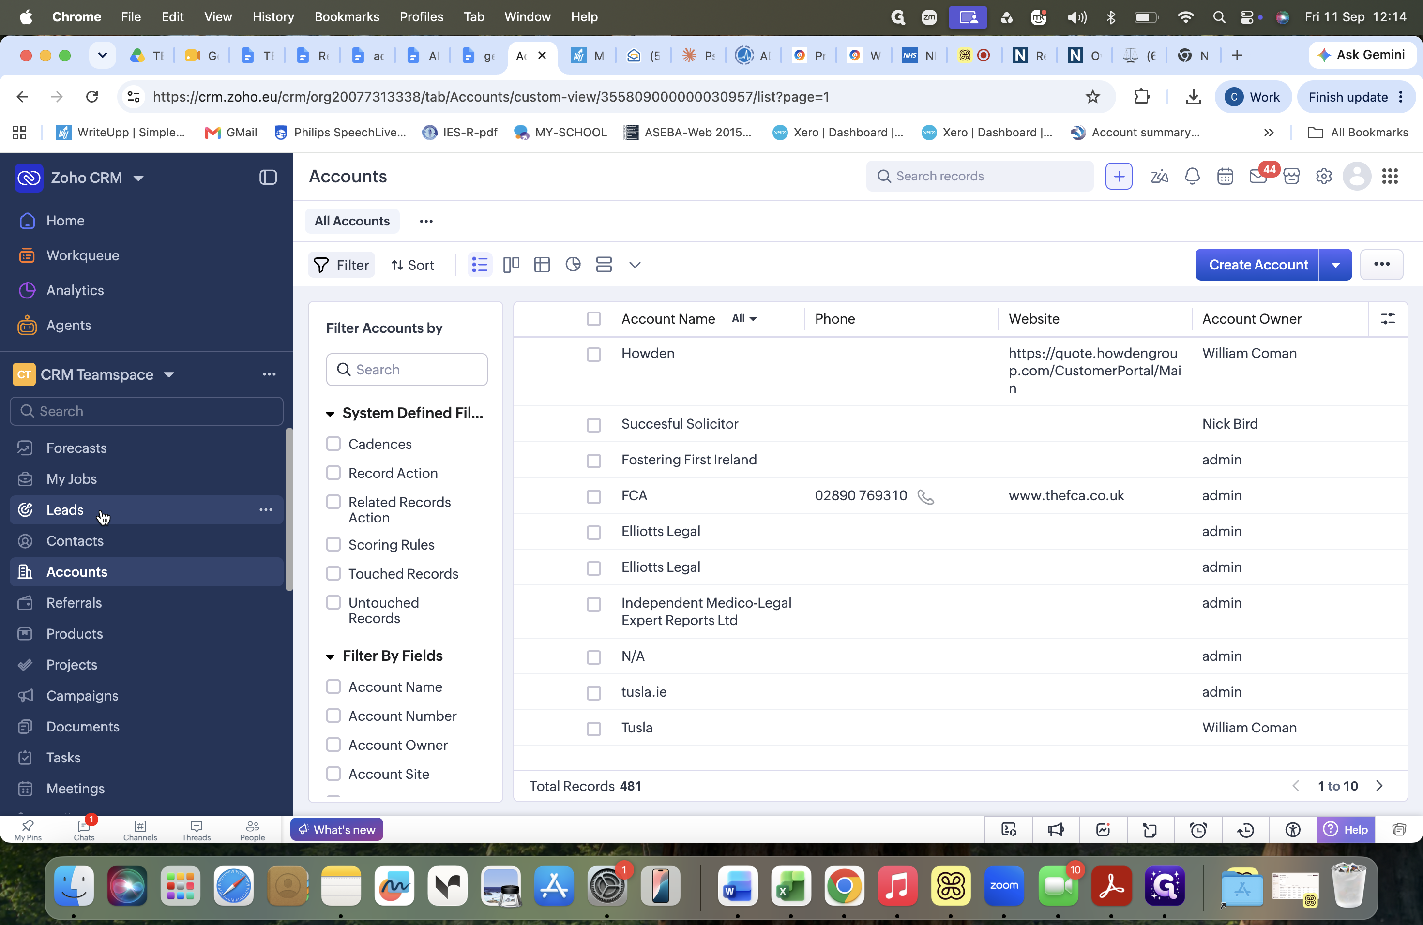Open the notifications bell icon
The height and width of the screenshot is (925, 1423).
[1192, 176]
